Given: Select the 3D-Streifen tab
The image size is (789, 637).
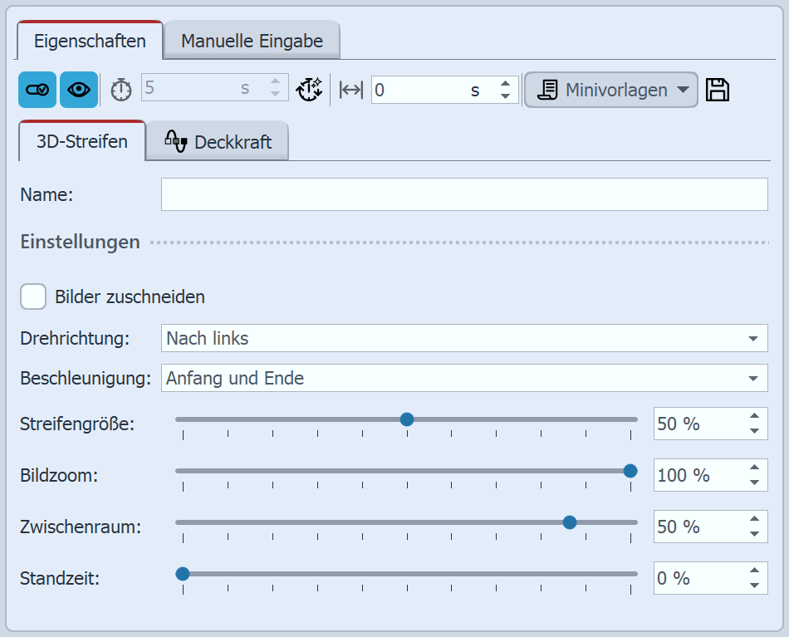Looking at the screenshot, I should tap(82, 141).
